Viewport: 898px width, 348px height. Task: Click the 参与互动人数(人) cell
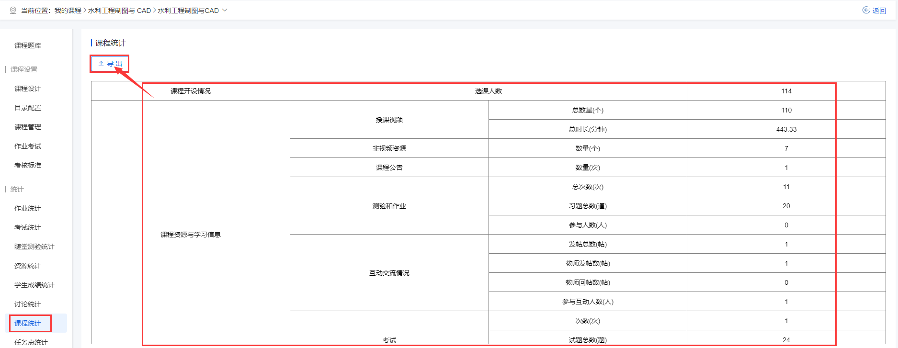coord(588,302)
